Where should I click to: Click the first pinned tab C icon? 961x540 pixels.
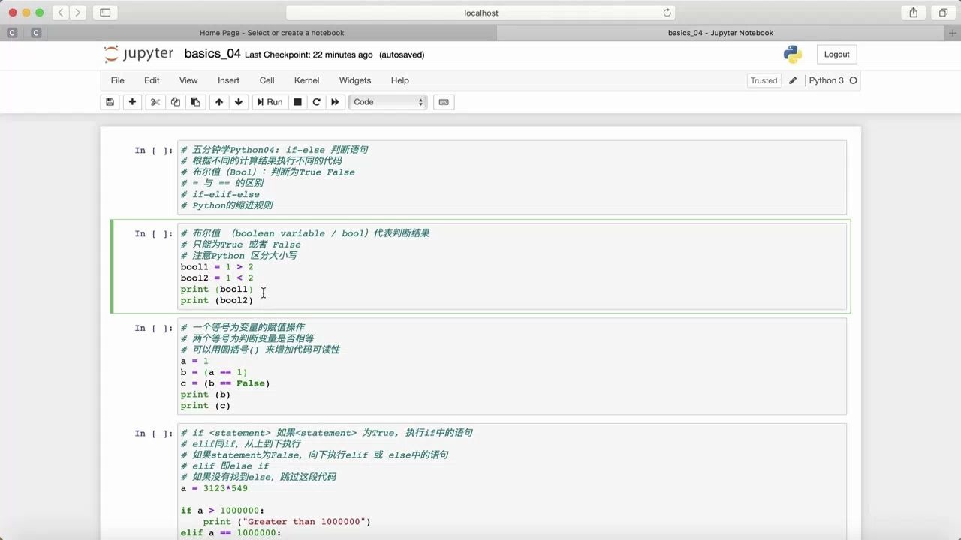point(12,33)
